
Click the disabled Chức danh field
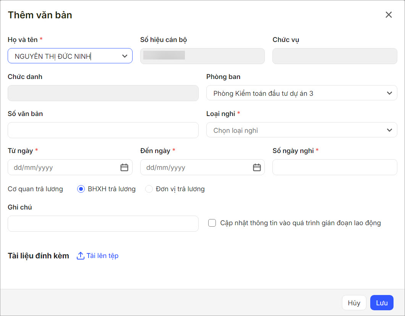(103, 93)
